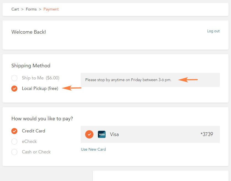Click the Visa card name text
The height and width of the screenshot is (181, 231).
114,134
